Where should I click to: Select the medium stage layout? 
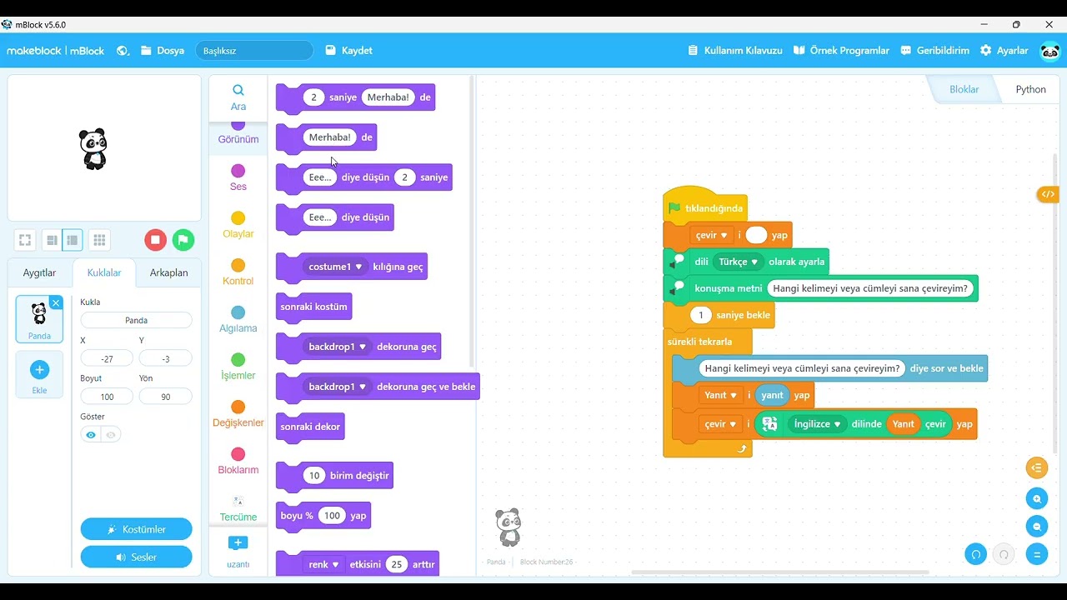(x=73, y=240)
